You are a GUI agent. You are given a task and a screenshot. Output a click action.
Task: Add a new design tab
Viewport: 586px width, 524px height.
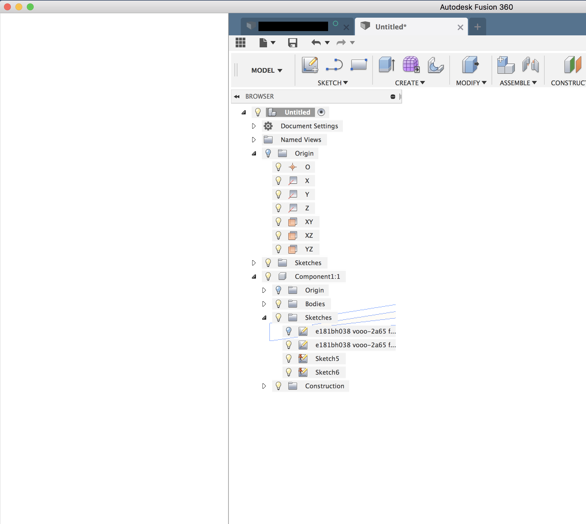click(x=477, y=27)
